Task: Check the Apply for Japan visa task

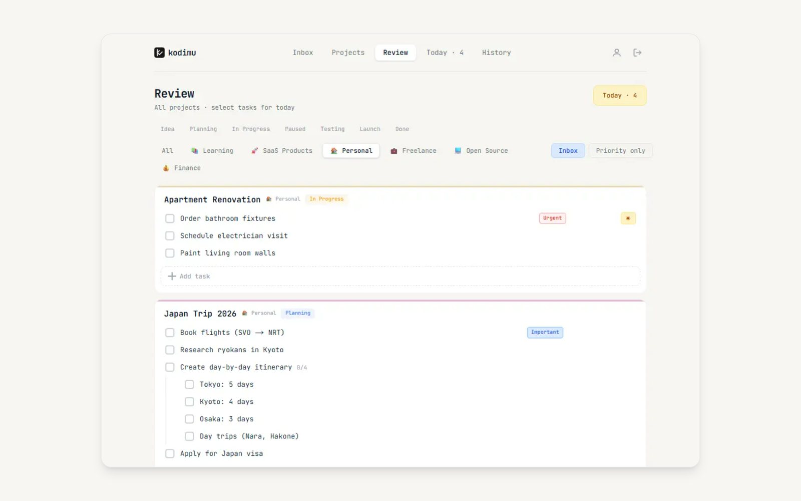Action: click(x=170, y=453)
